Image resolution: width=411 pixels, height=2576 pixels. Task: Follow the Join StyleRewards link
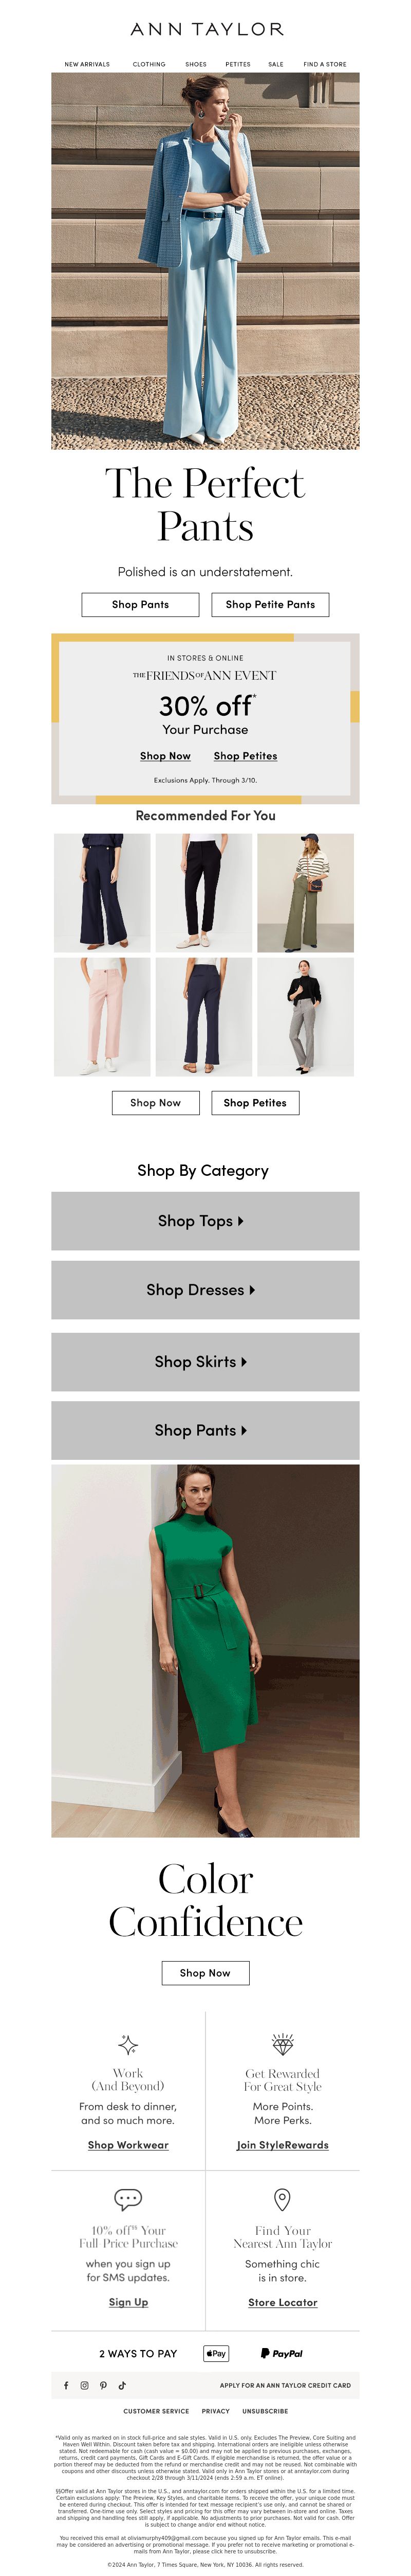click(x=283, y=2145)
